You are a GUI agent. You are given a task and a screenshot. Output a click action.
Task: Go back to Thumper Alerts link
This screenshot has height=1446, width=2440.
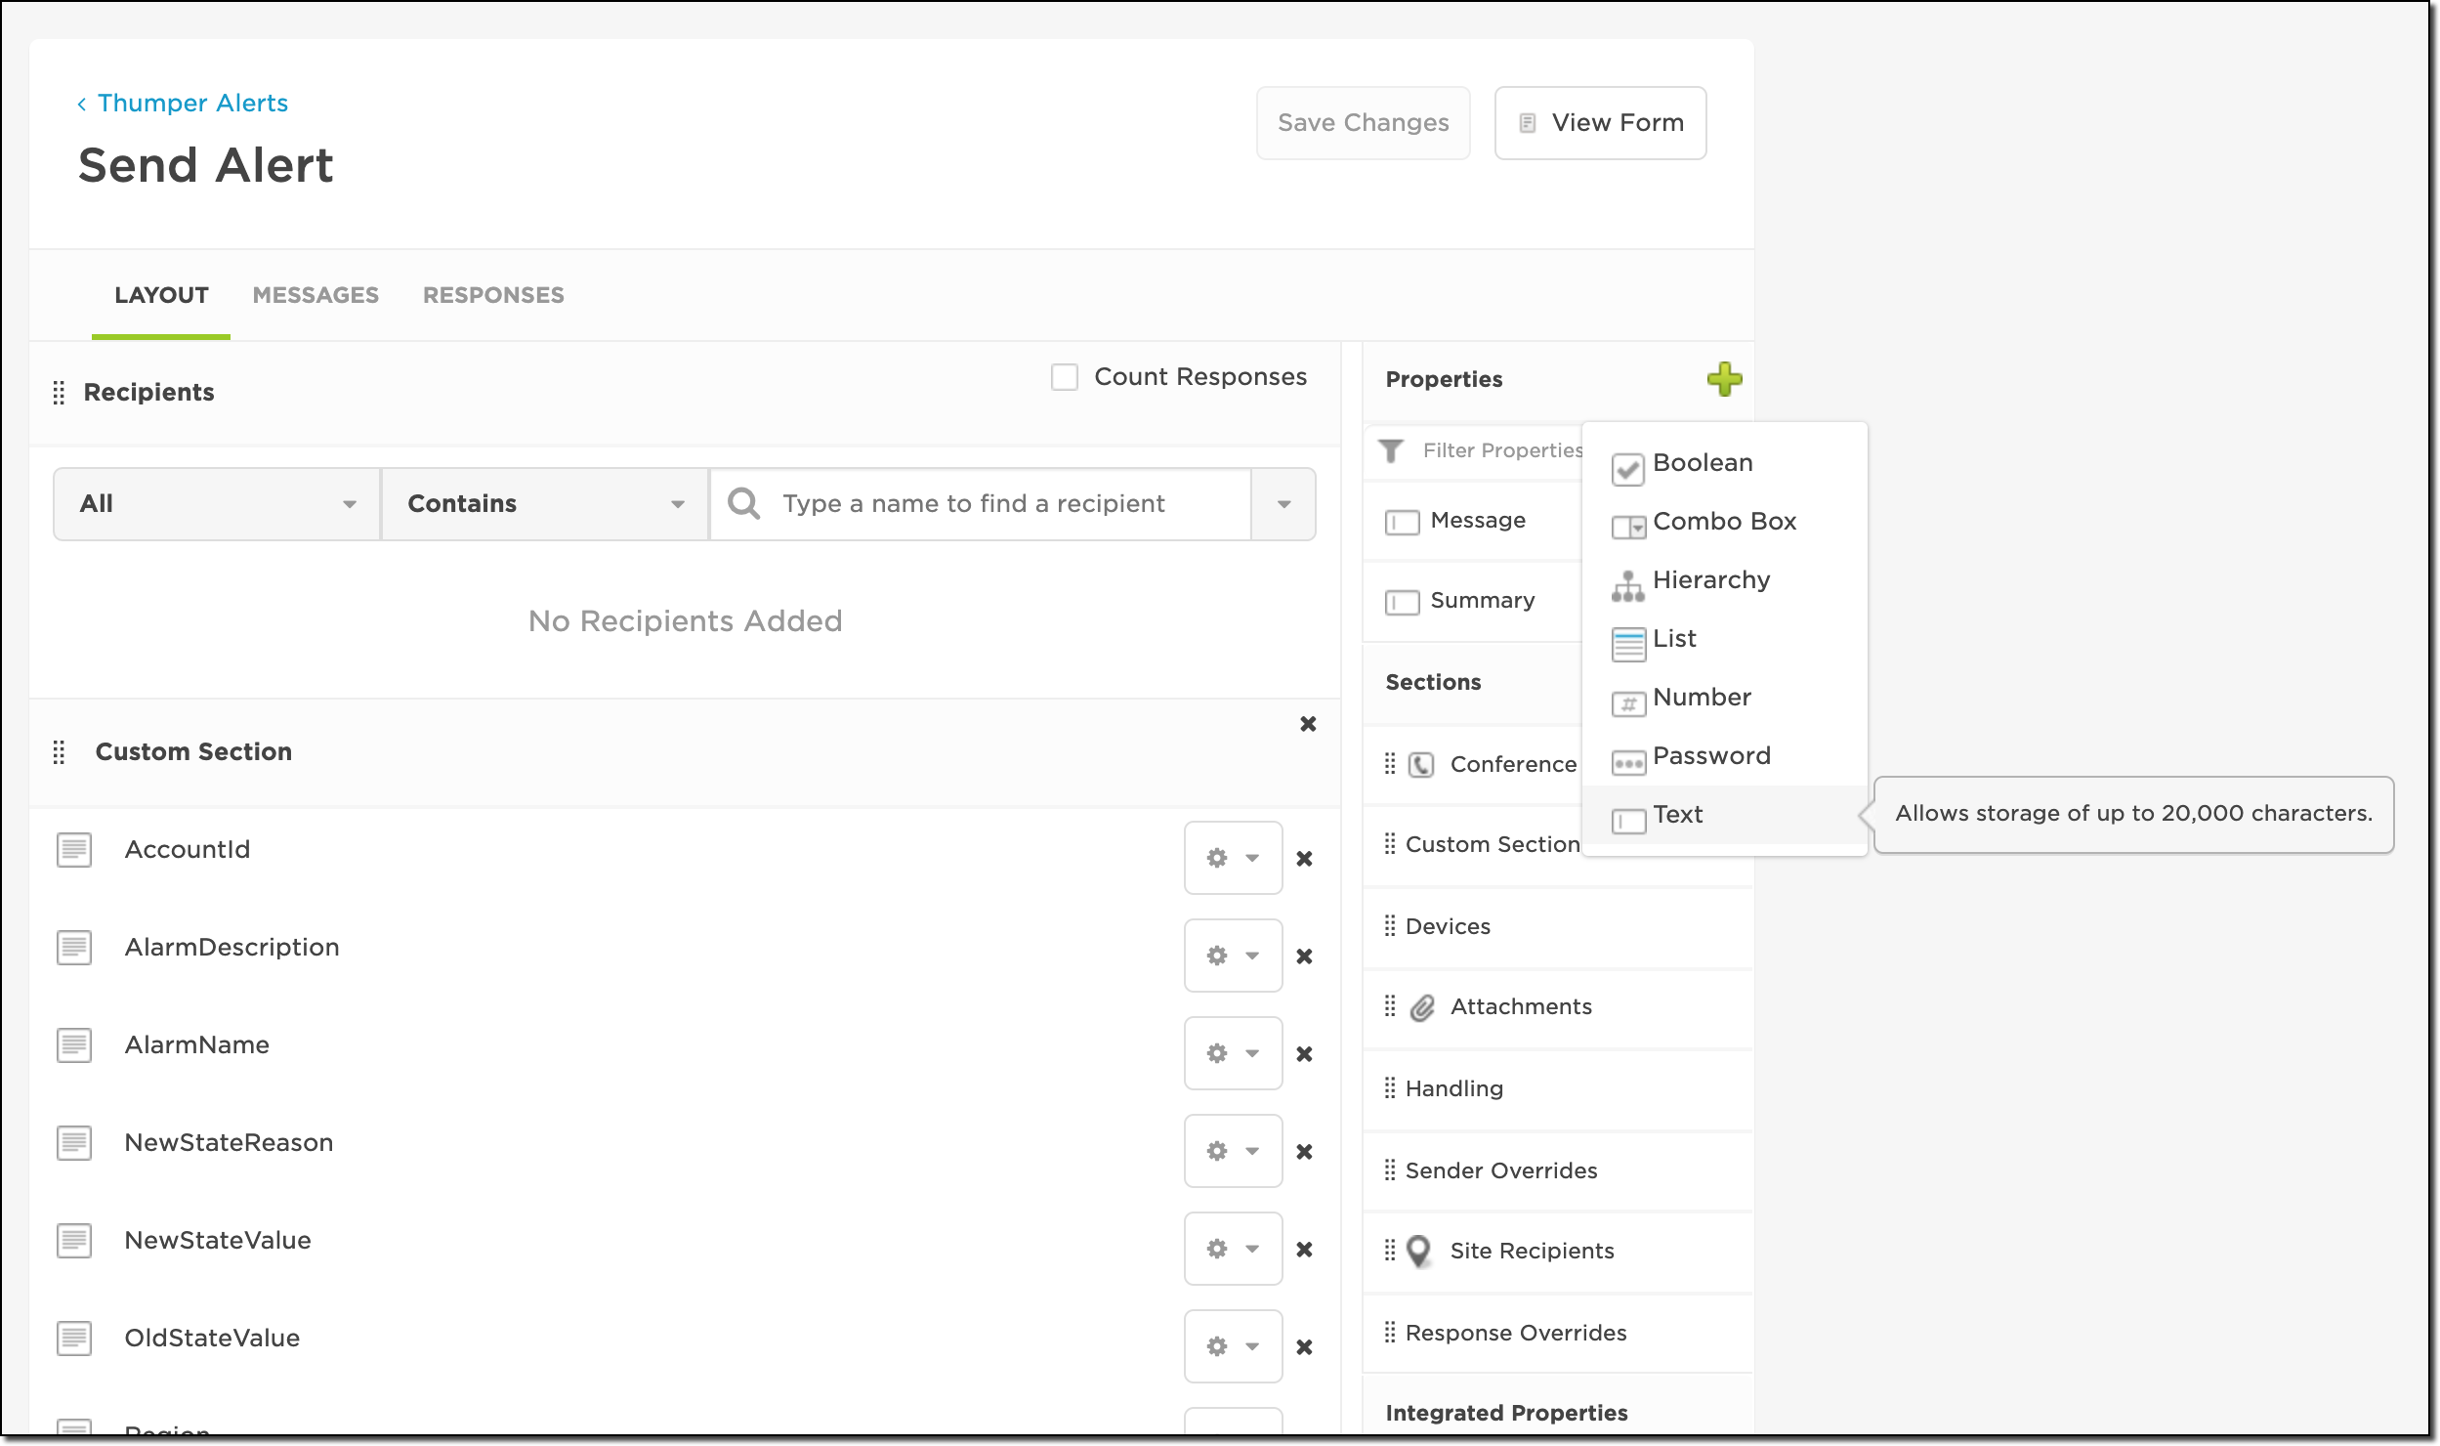(x=191, y=104)
